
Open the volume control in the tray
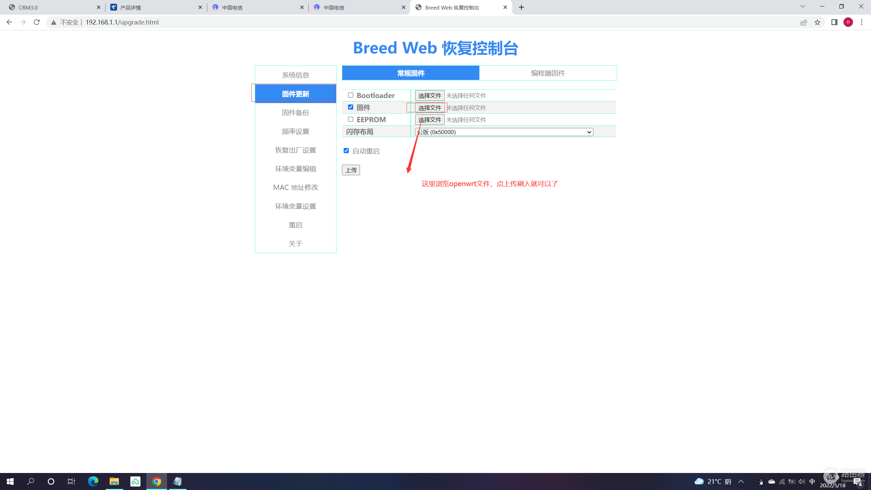coord(802,481)
